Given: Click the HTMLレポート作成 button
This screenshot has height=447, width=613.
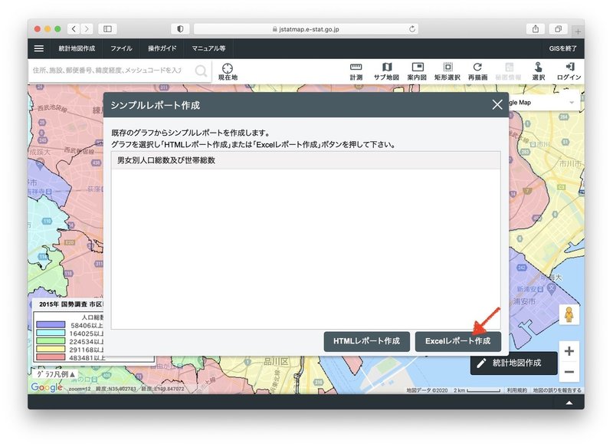Looking at the screenshot, I should [x=367, y=341].
